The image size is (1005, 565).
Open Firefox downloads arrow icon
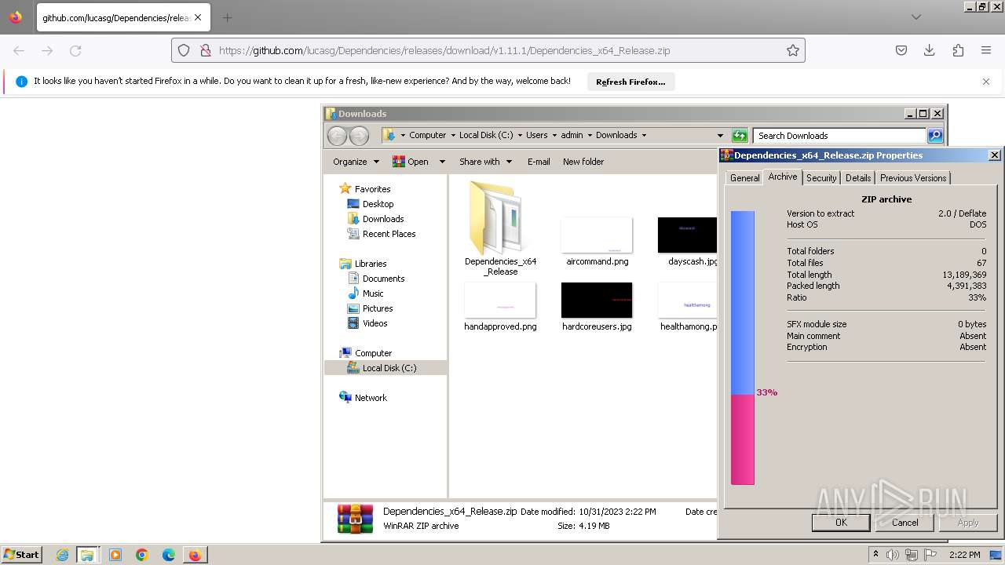click(930, 50)
